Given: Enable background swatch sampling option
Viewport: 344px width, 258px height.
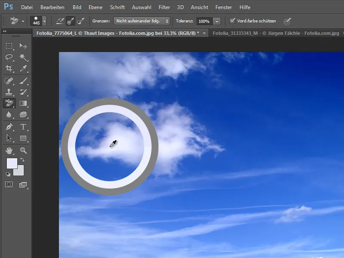Looking at the screenshot, I should pos(81,21).
